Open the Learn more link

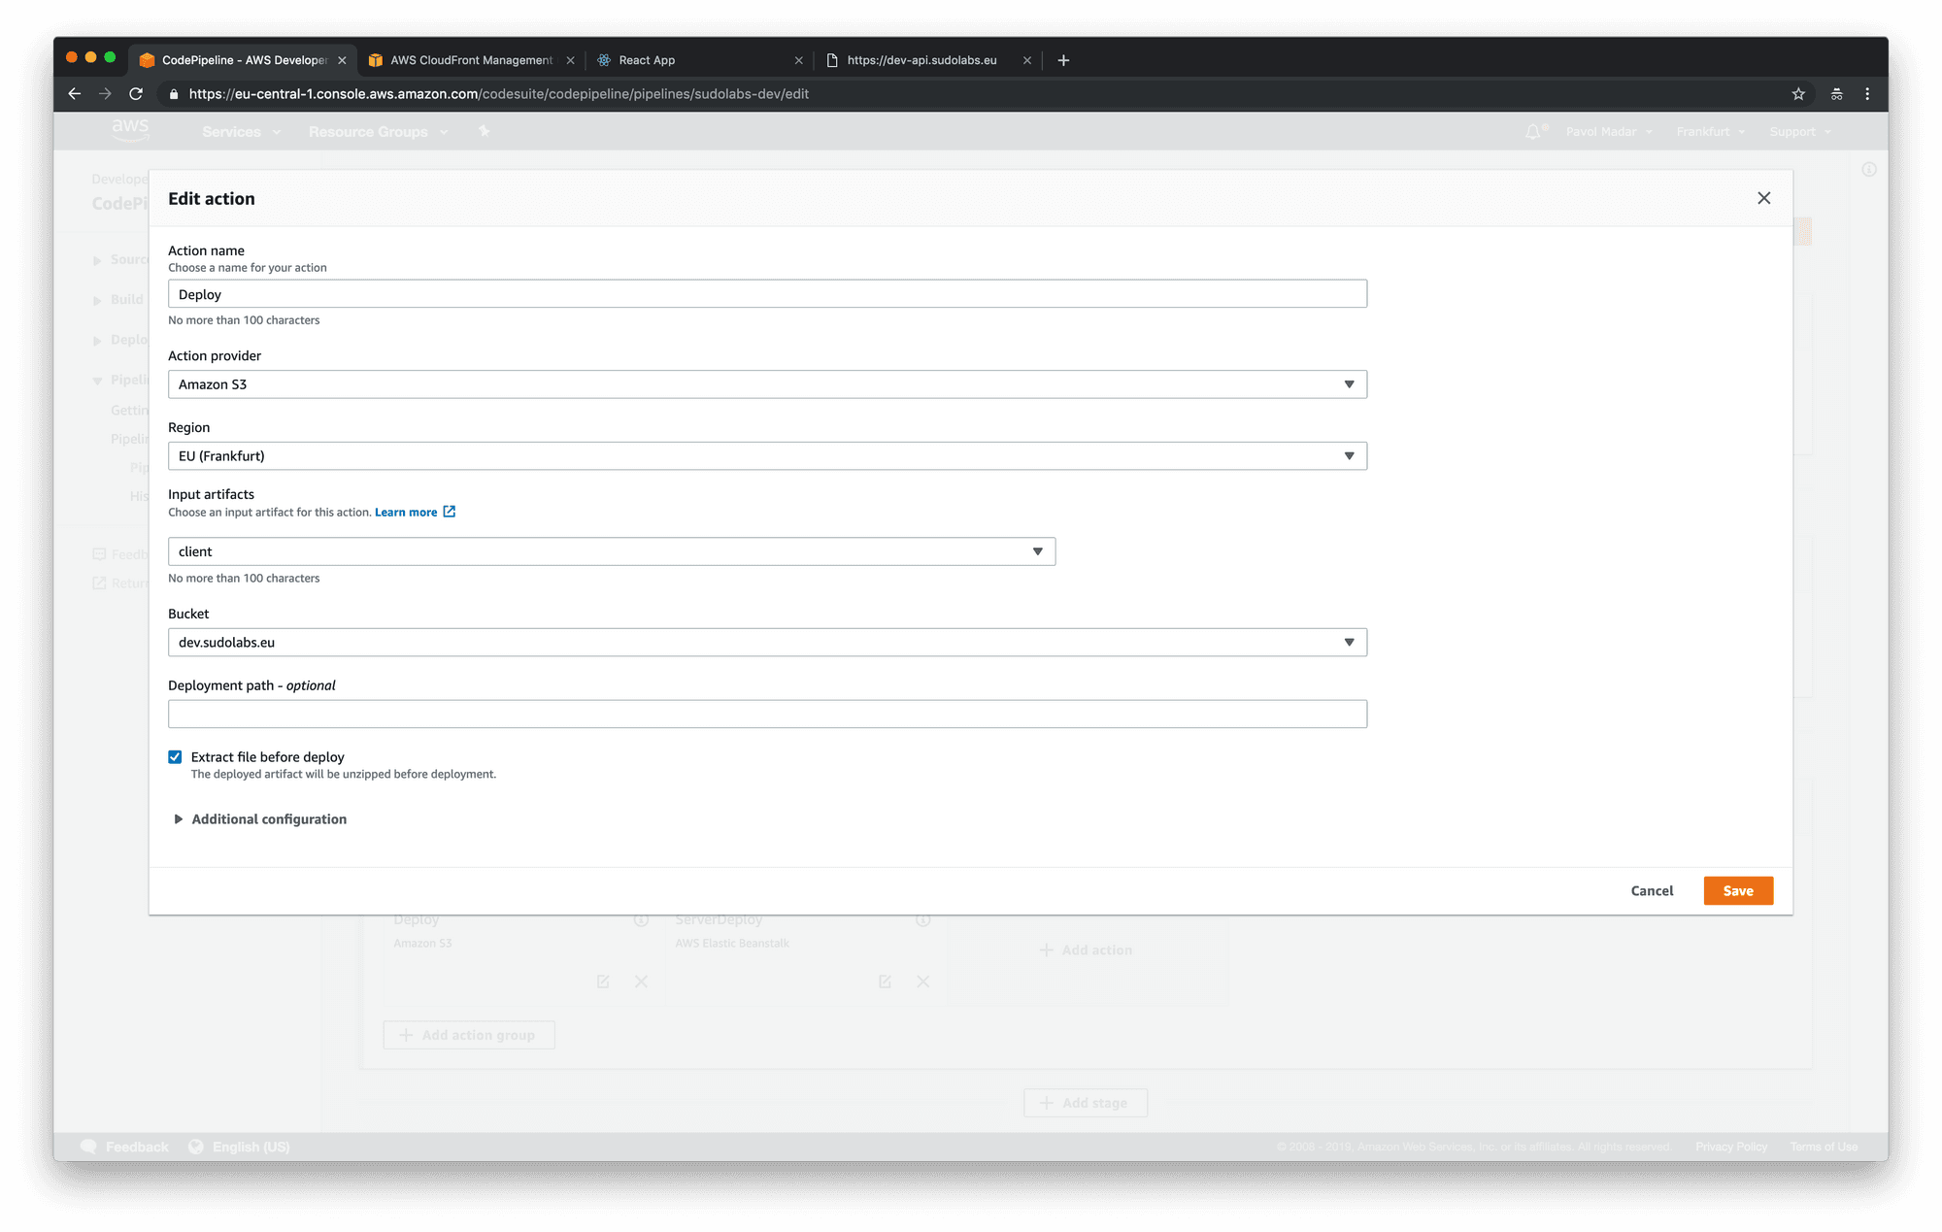[406, 513]
